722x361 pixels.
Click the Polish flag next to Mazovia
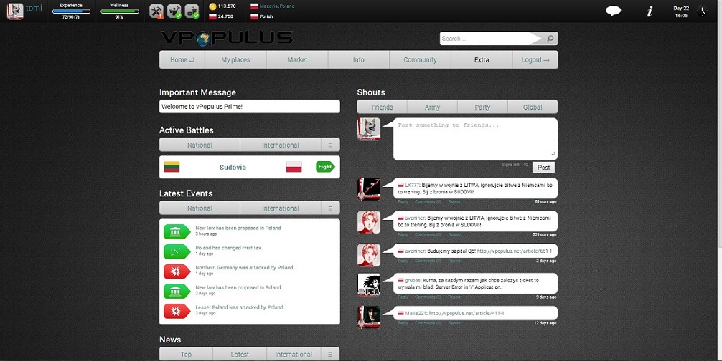point(254,6)
